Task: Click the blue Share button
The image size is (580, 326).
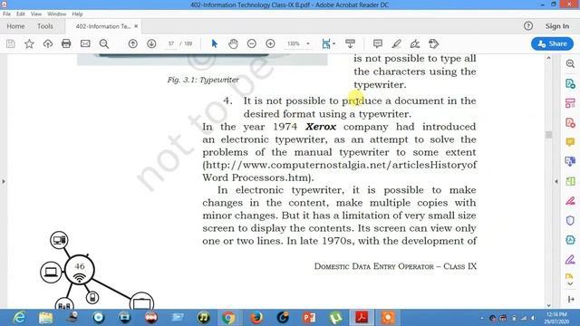Action: 552,43
